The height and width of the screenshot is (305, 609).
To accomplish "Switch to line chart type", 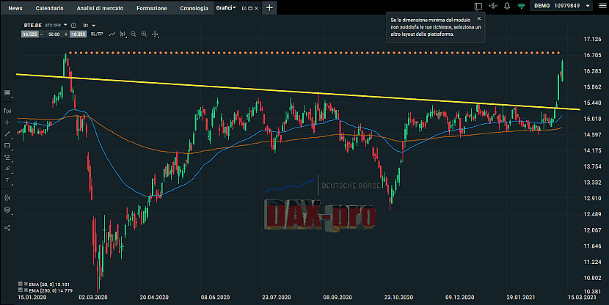I will pos(112,34).
